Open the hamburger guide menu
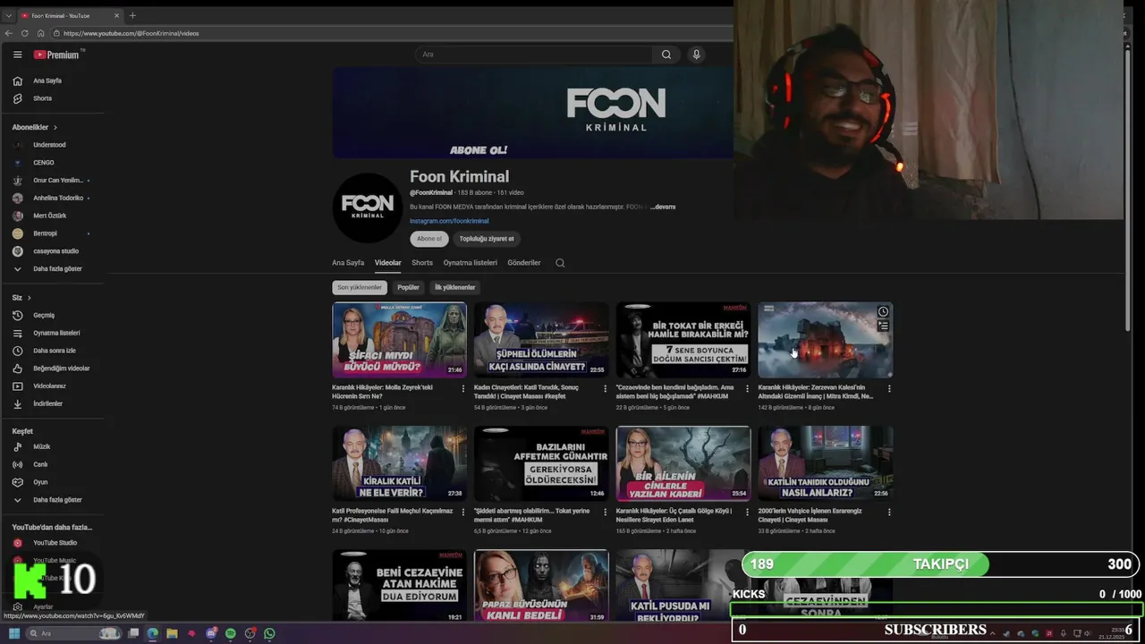Image resolution: width=1145 pixels, height=644 pixels. pos(17,55)
